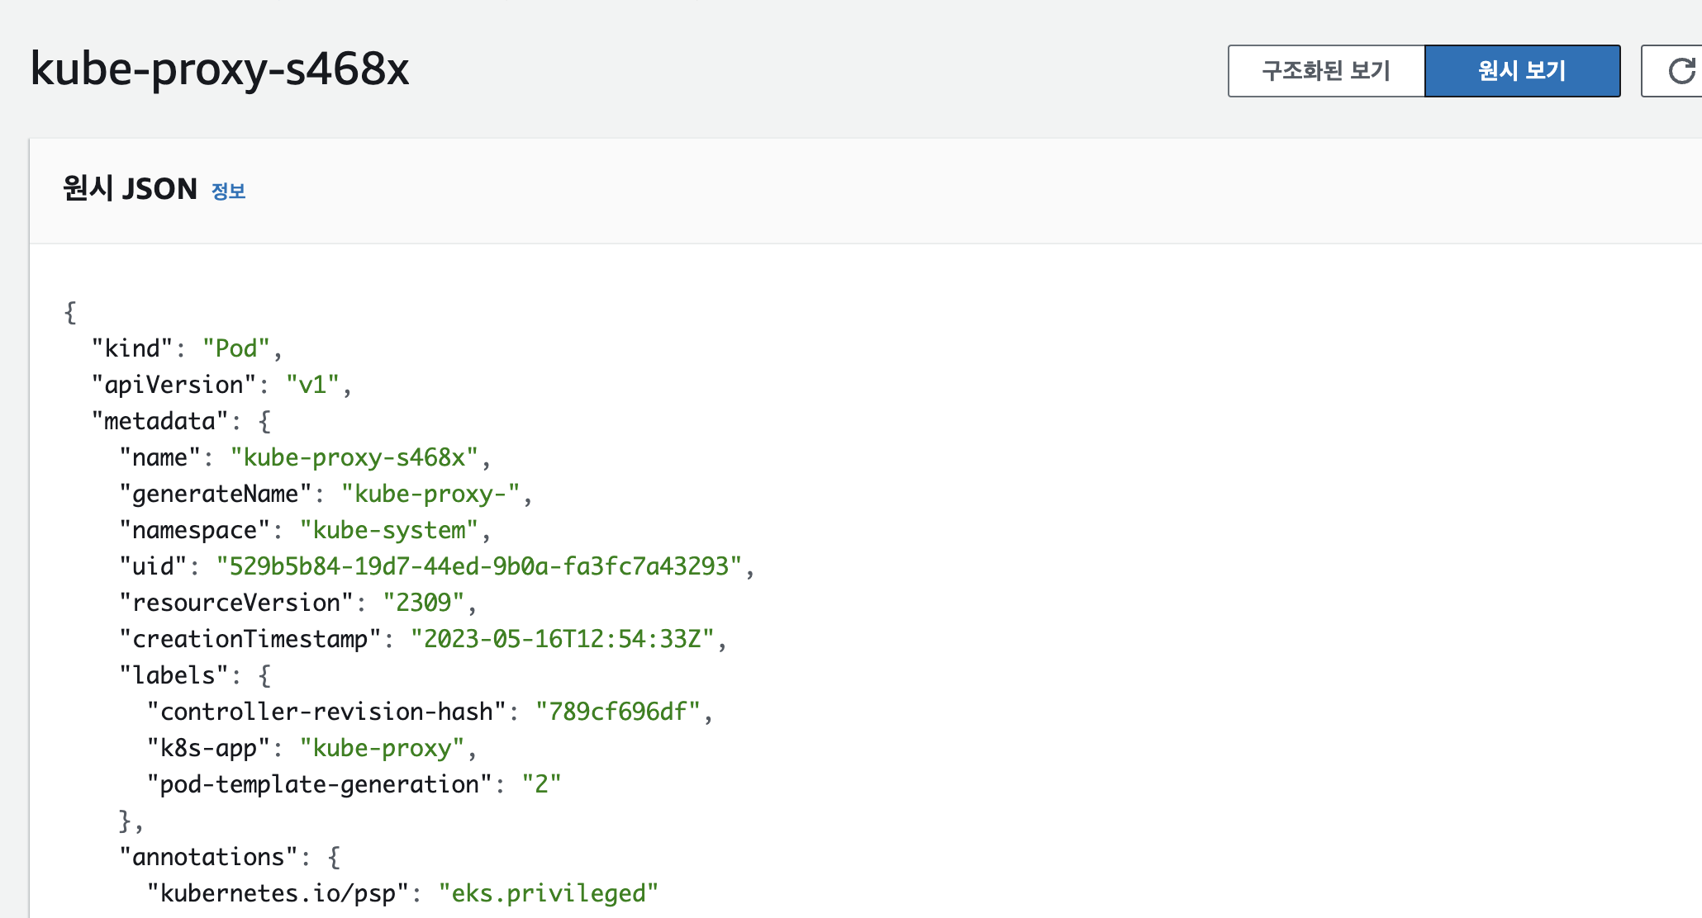The image size is (1702, 918).
Task: Click the uid value string
Action: click(x=479, y=566)
